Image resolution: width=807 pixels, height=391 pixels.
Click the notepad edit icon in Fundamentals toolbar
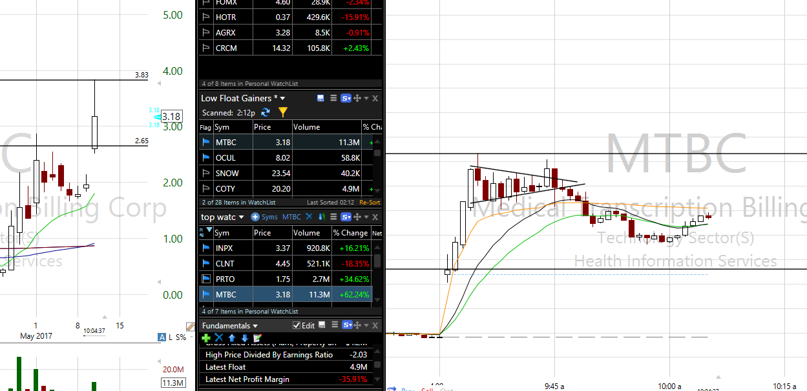tap(257, 338)
